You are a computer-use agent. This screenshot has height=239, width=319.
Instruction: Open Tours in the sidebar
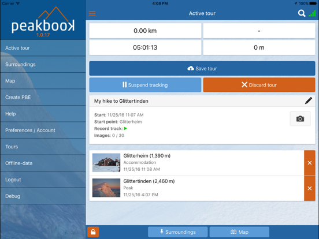43,147
